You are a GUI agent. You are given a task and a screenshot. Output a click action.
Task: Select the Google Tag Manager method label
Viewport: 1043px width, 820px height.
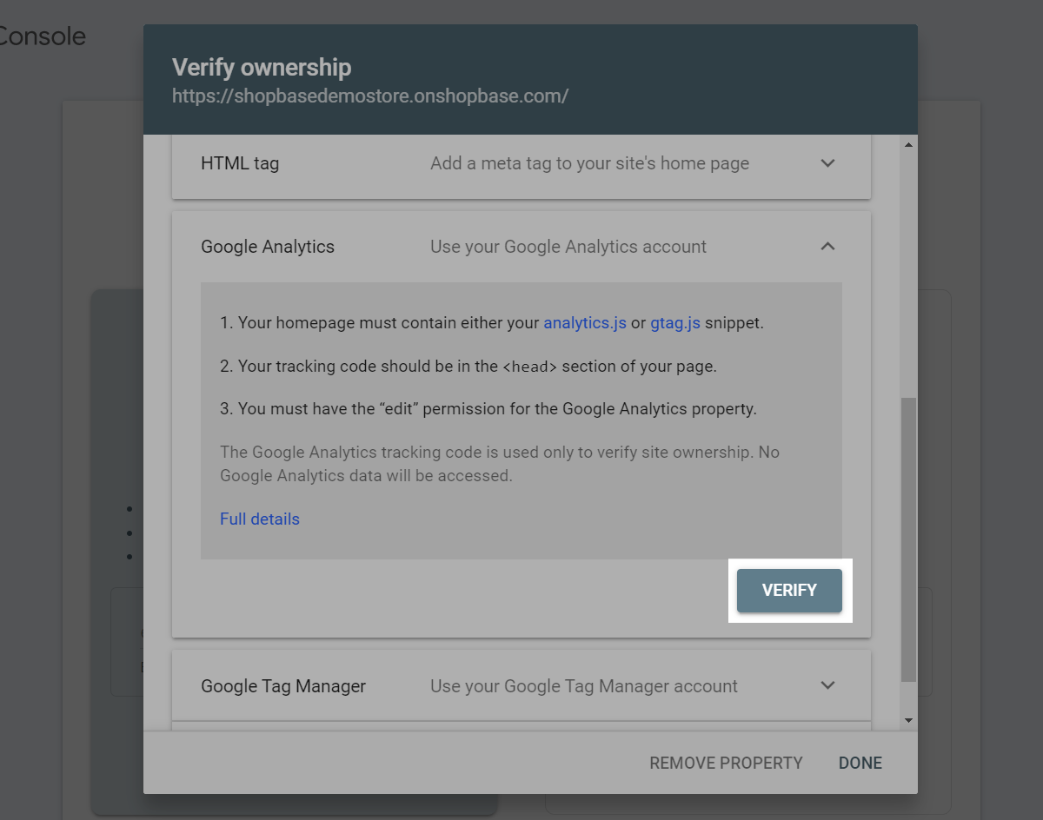tap(283, 686)
